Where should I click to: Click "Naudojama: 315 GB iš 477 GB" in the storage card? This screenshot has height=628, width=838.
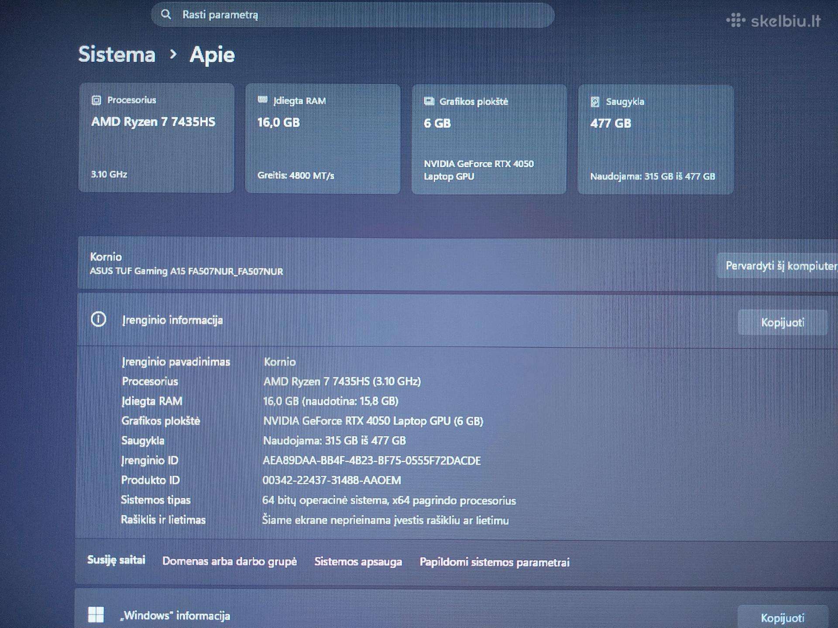653,176
